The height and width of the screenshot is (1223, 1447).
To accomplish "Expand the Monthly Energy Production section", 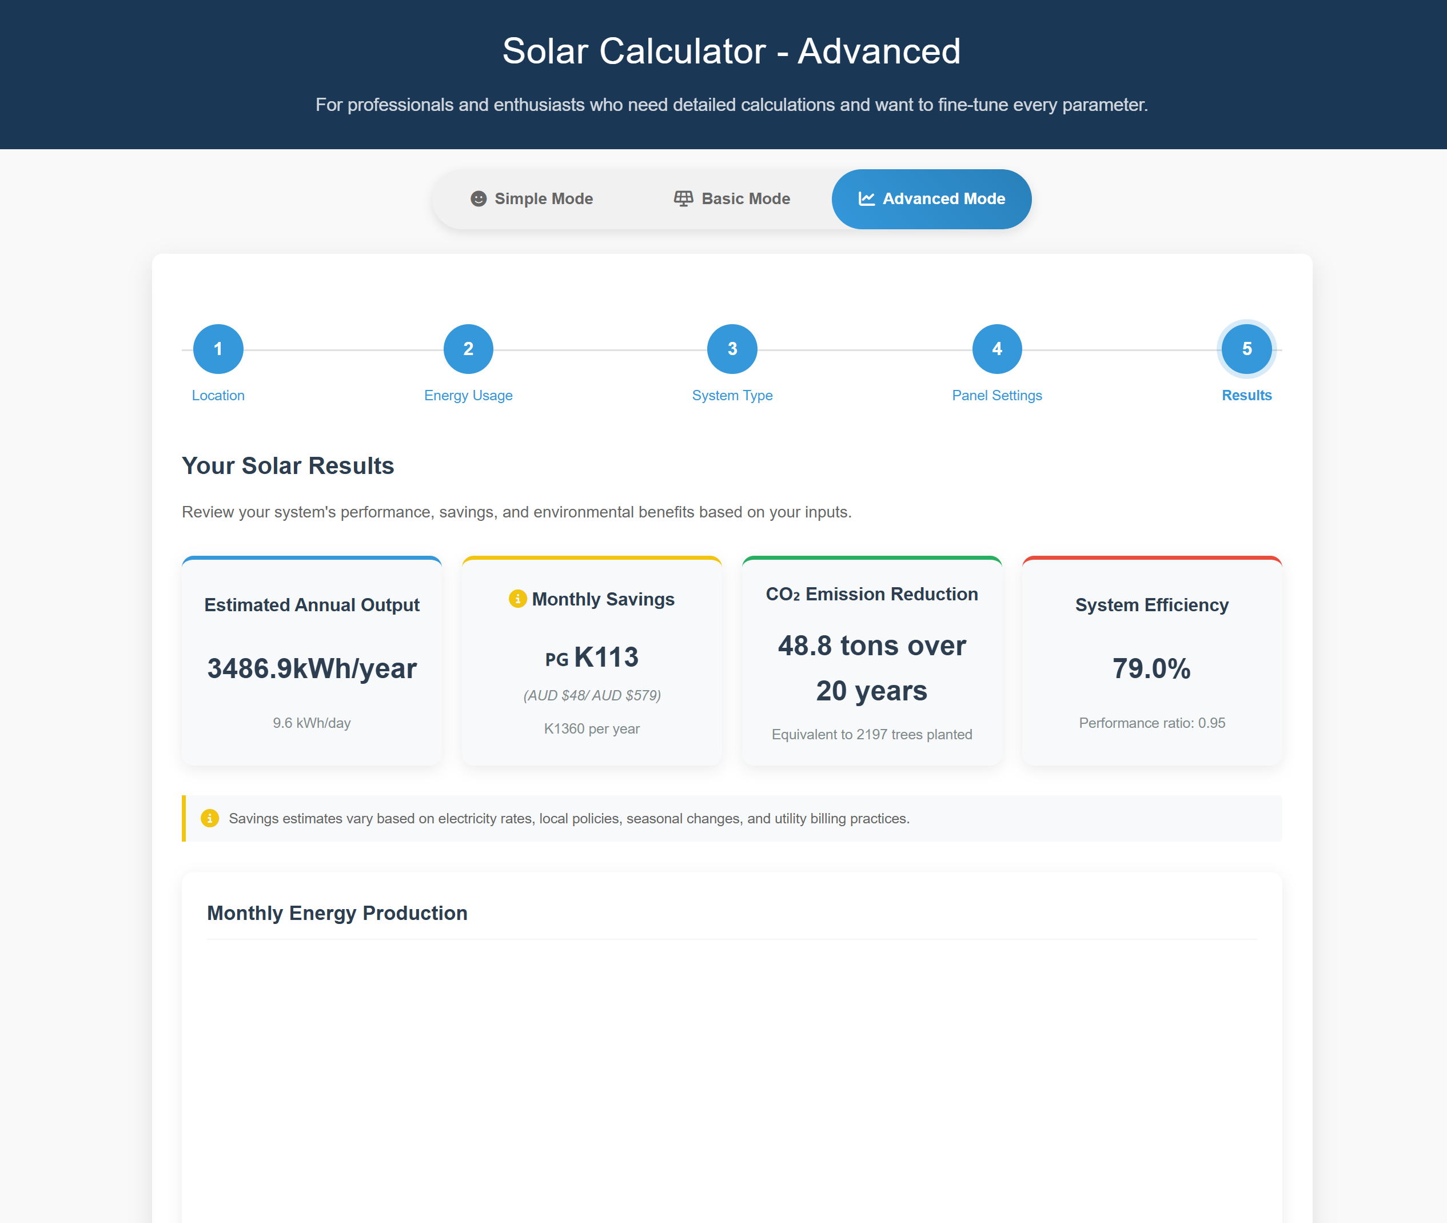I will click(x=337, y=913).
